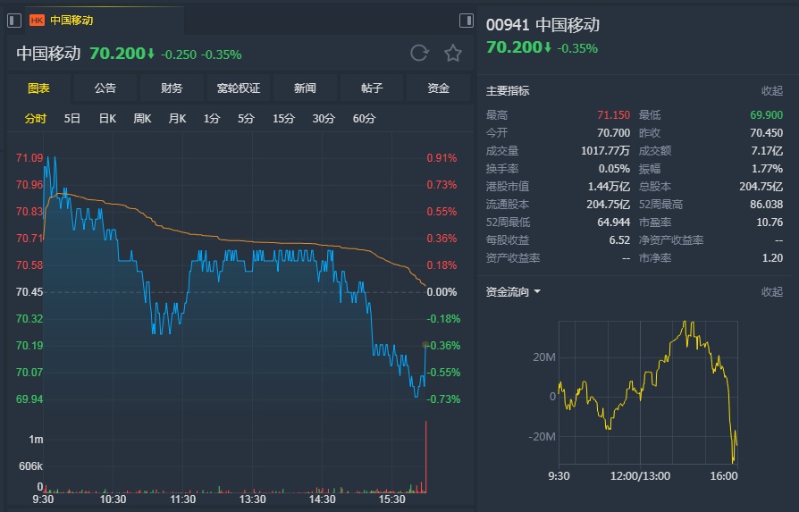
Task: Click the refresh icon beside the stock price
Action: (419, 53)
